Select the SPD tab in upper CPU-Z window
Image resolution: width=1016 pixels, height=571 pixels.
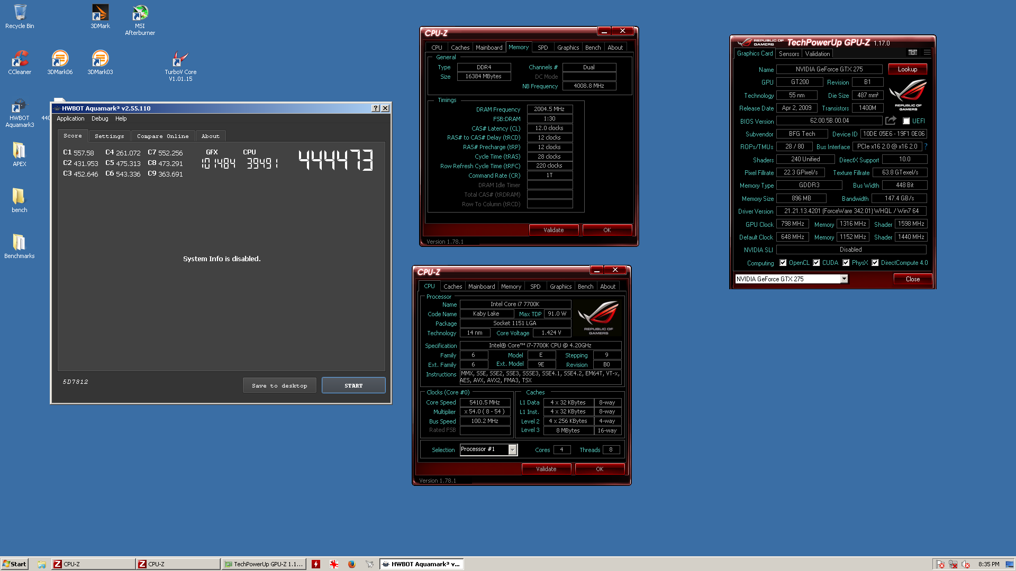tap(542, 48)
